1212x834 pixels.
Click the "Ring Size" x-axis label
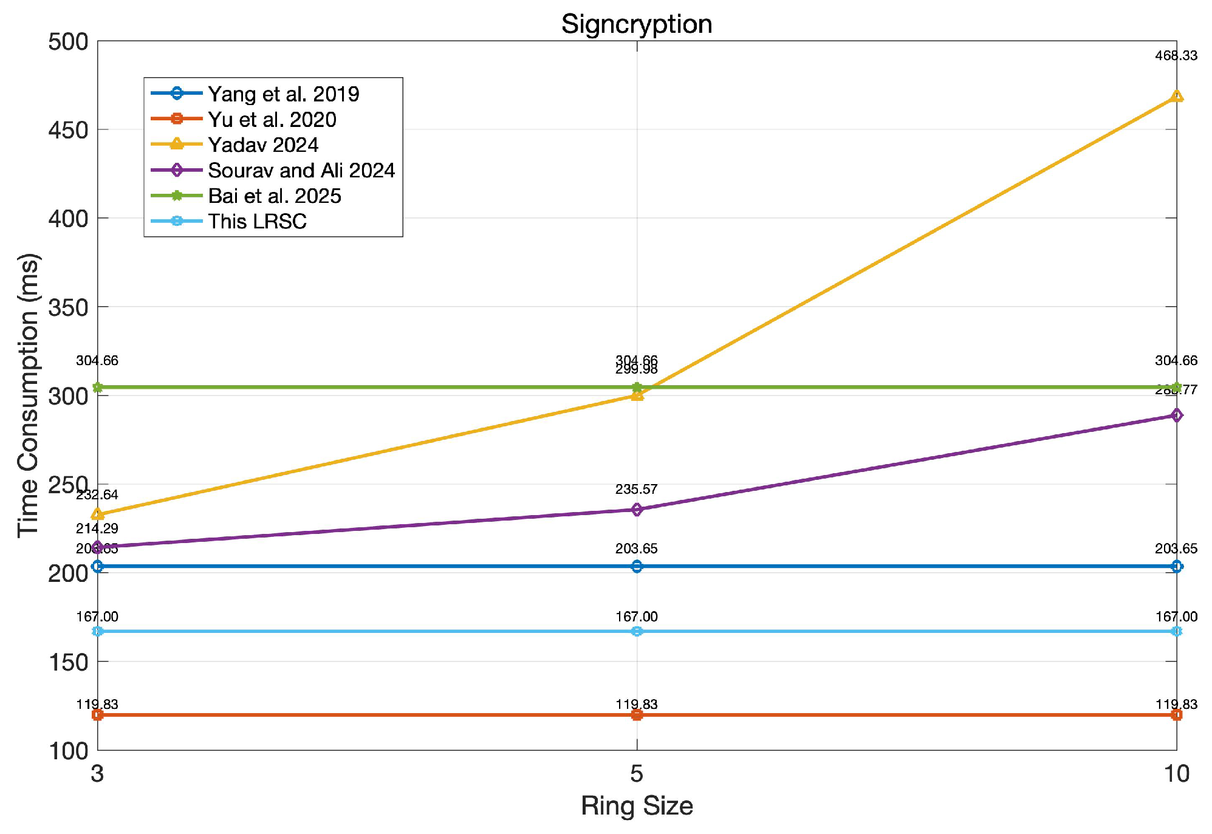pos(637,806)
